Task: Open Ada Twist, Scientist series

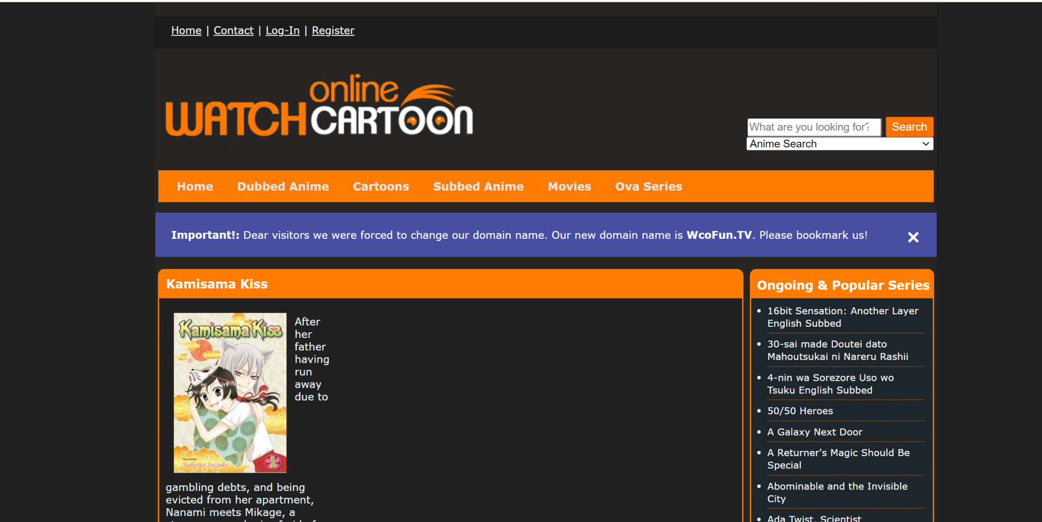Action: (814, 518)
